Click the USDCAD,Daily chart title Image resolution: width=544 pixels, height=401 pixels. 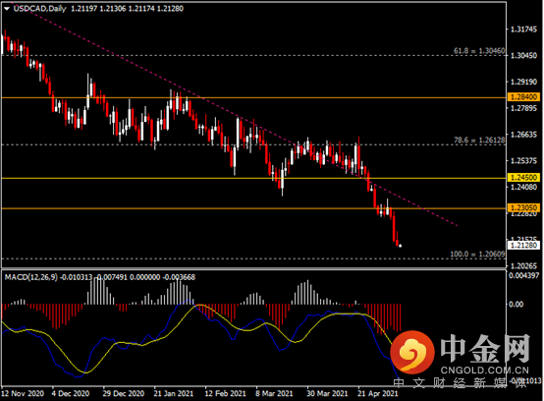[39, 9]
